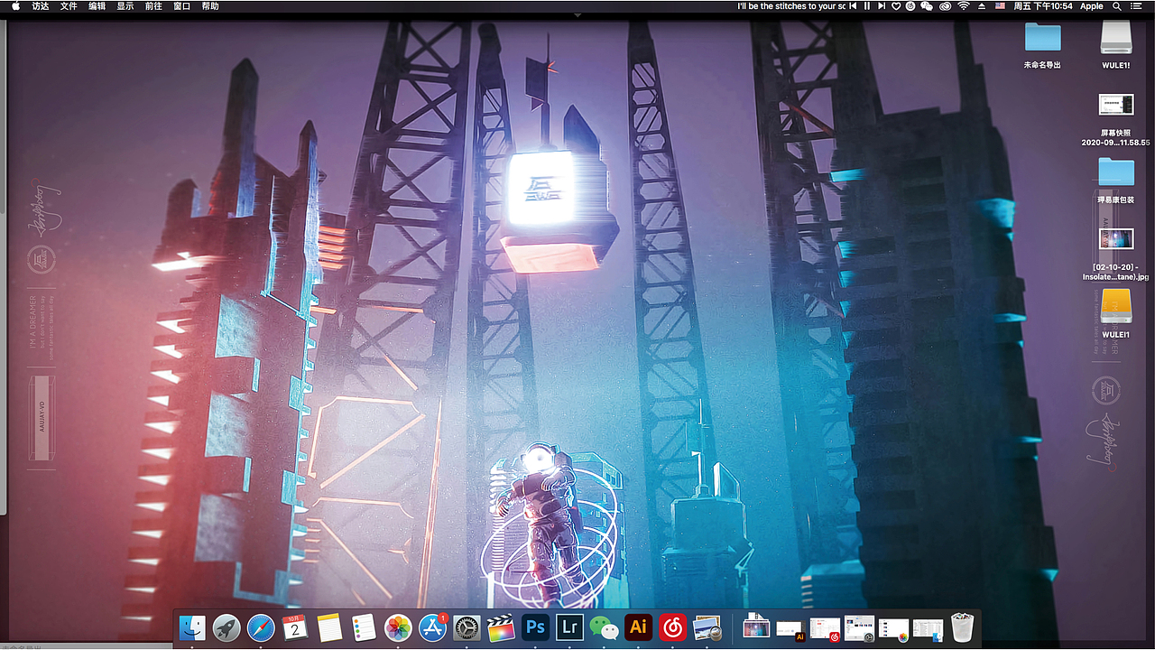Select the 押易康包装 folder on desktop
Viewport: 1155px width, 650px height.
coord(1116,181)
